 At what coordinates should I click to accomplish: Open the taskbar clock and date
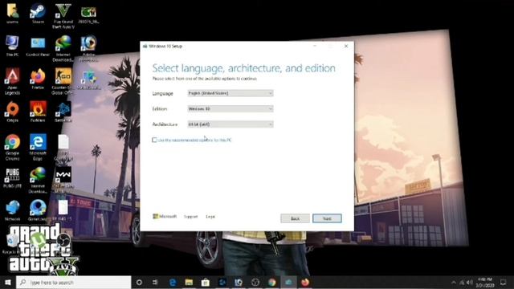point(485,282)
